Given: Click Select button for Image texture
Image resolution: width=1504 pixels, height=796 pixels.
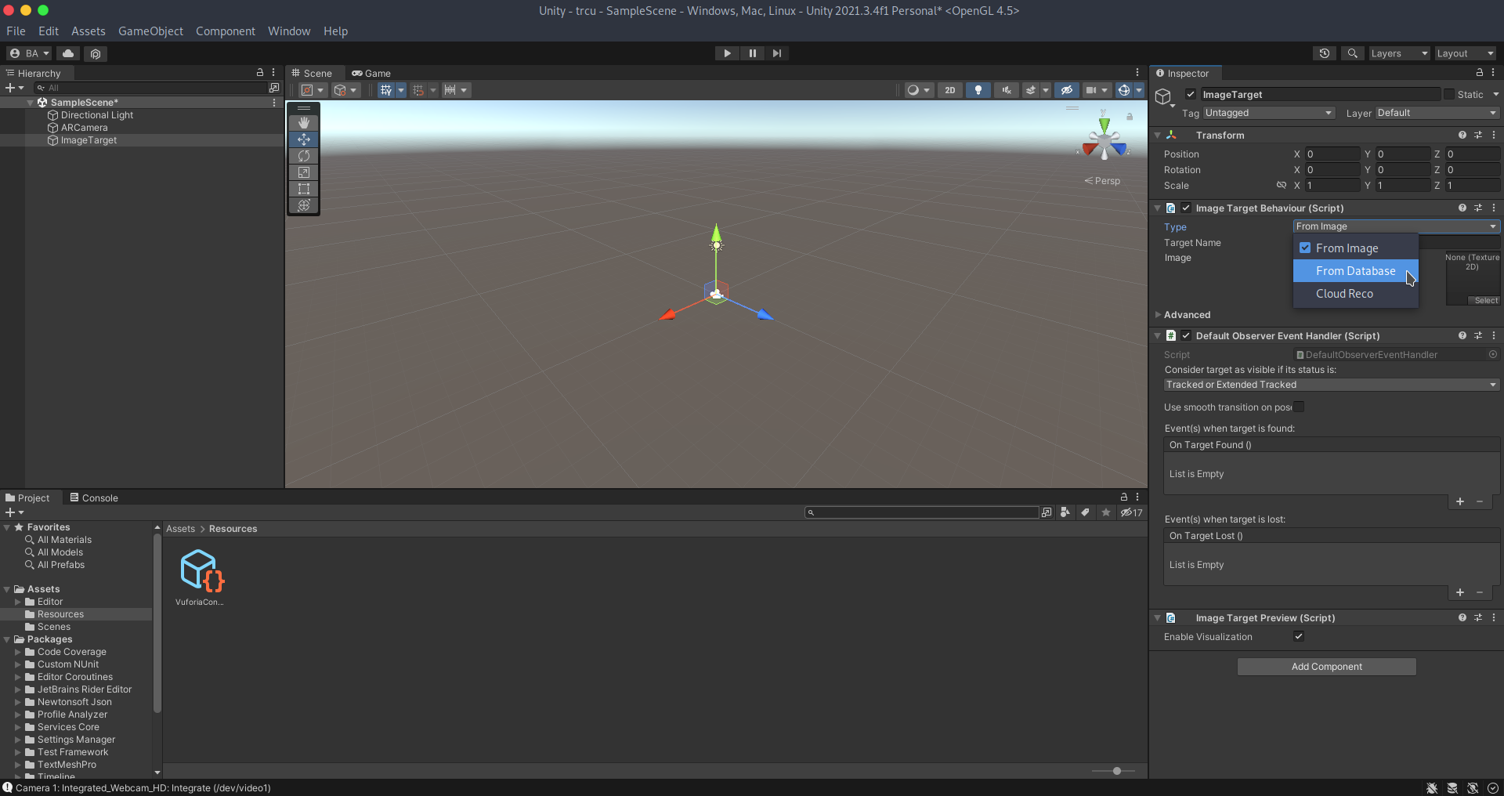Looking at the screenshot, I should 1486,300.
